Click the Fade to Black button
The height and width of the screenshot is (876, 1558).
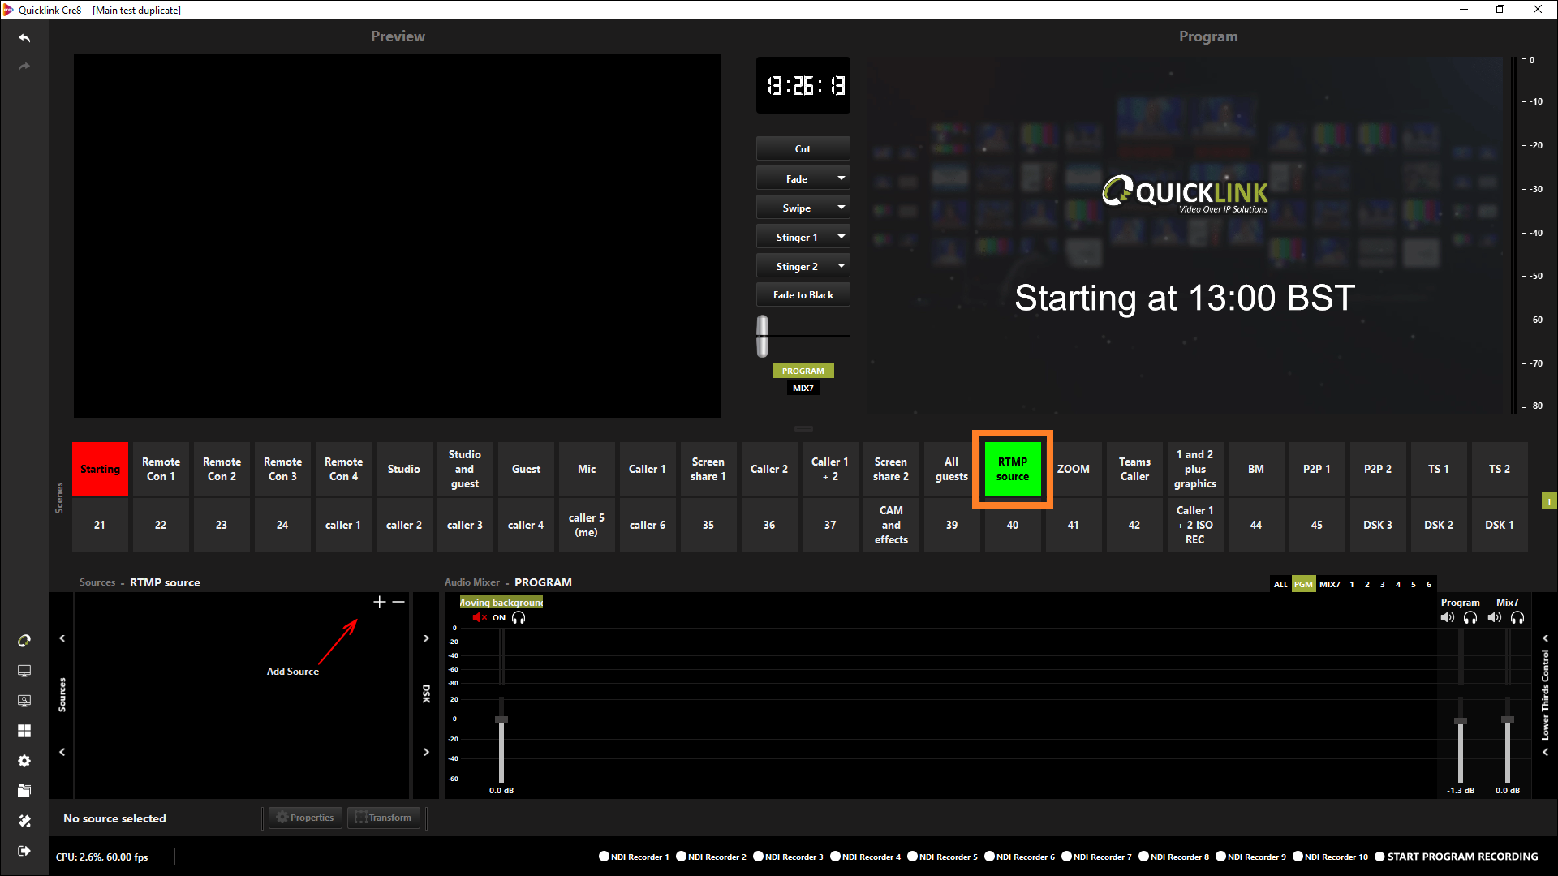(x=803, y=295)
